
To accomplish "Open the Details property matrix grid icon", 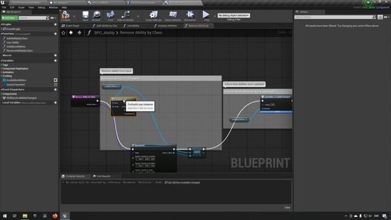I will coord(380,17).
